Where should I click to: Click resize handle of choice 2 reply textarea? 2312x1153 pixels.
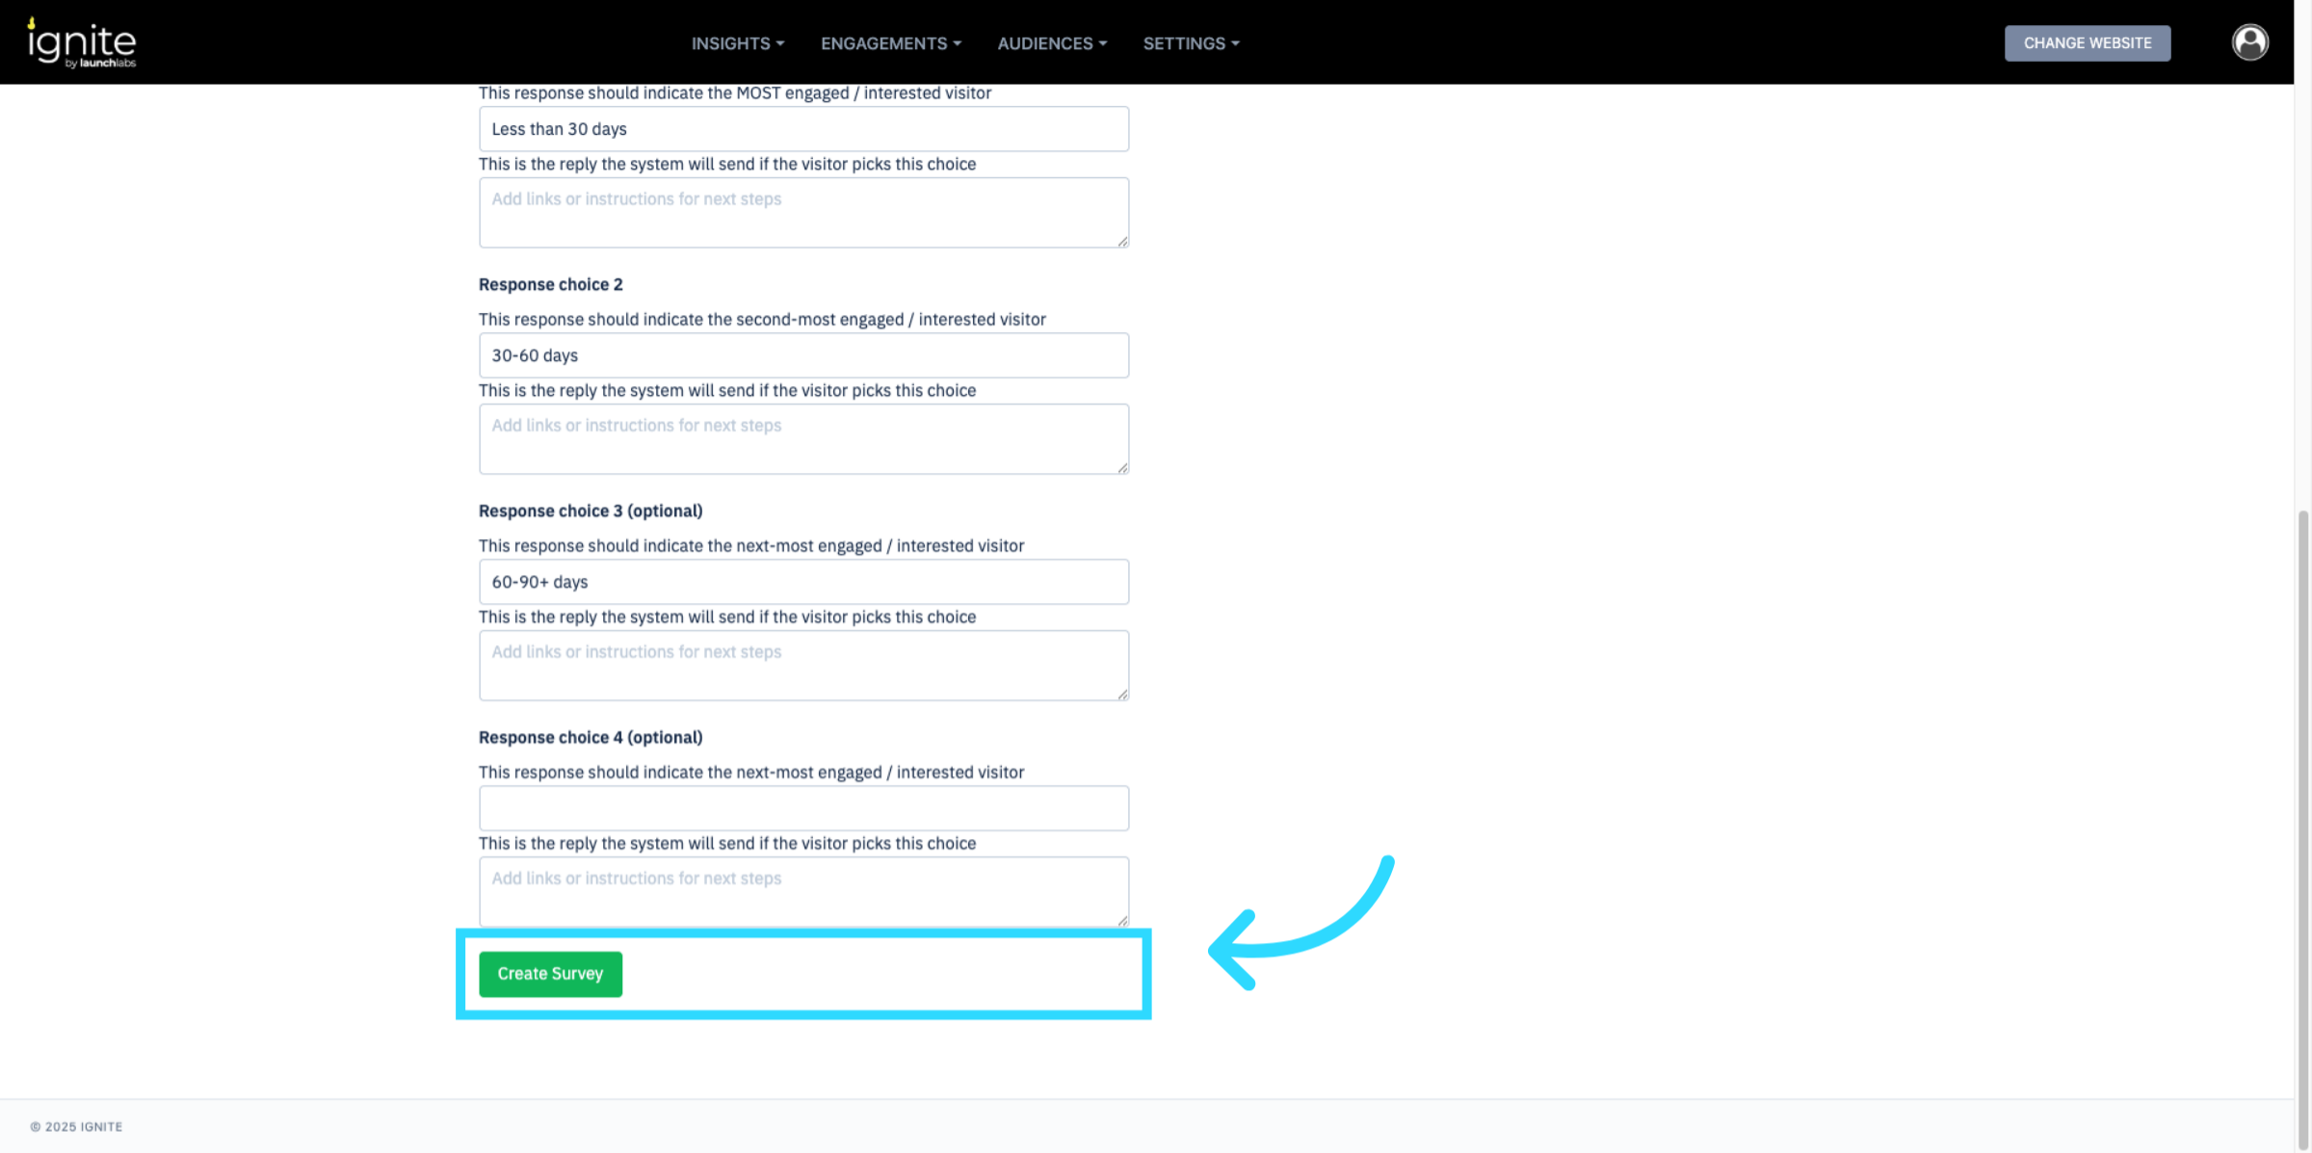1122,468
